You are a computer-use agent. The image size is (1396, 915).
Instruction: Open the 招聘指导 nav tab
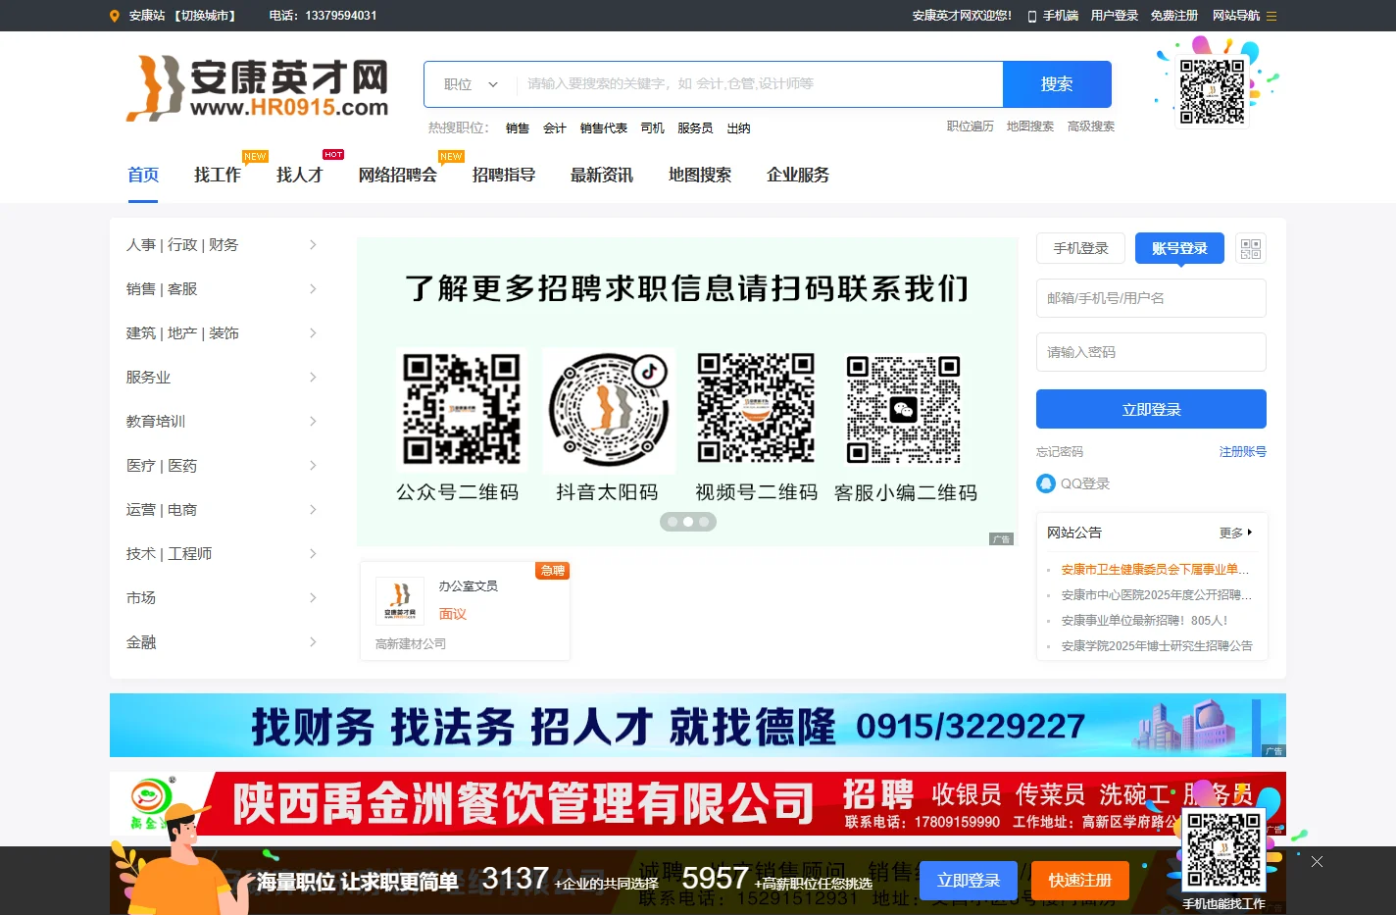[504, 175]
